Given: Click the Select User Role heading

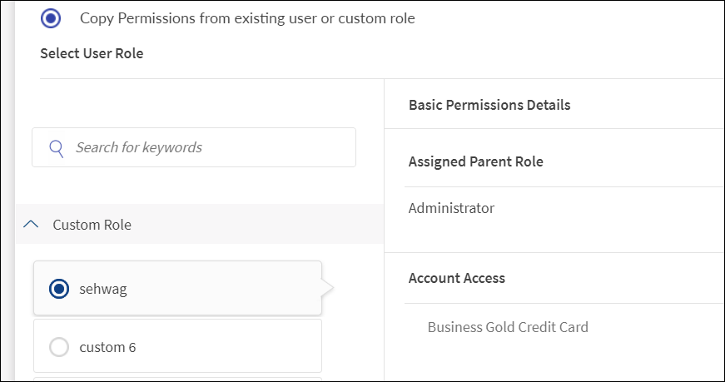Looking at the screenshot, I should 92,53.
